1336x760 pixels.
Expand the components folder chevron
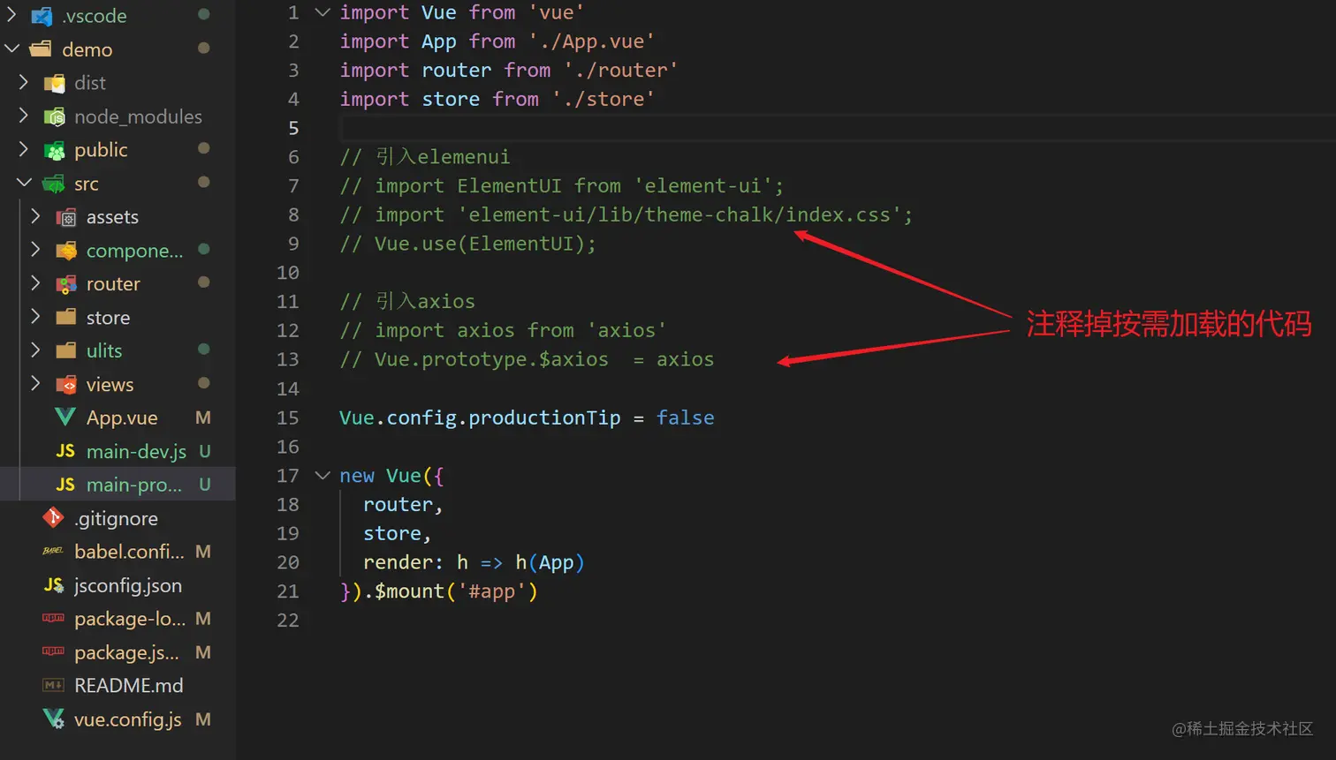coord(35,250)
